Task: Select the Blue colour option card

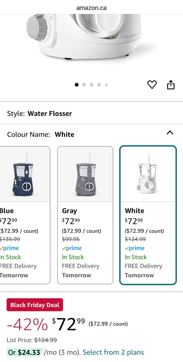Action: point(25,215)
